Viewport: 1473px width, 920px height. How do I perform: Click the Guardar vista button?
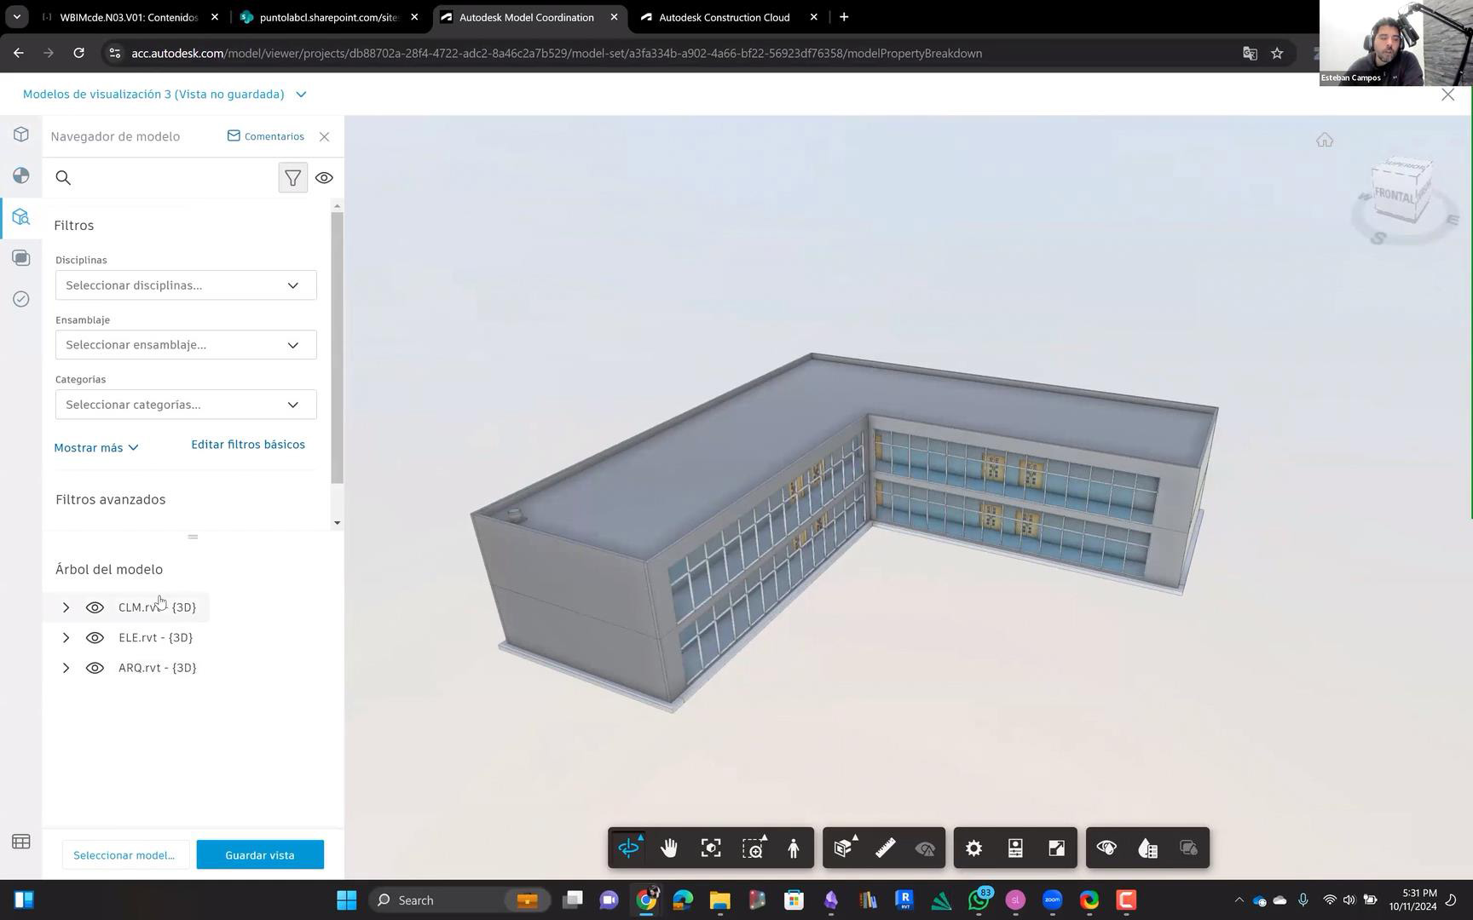(x=260, y=855)
